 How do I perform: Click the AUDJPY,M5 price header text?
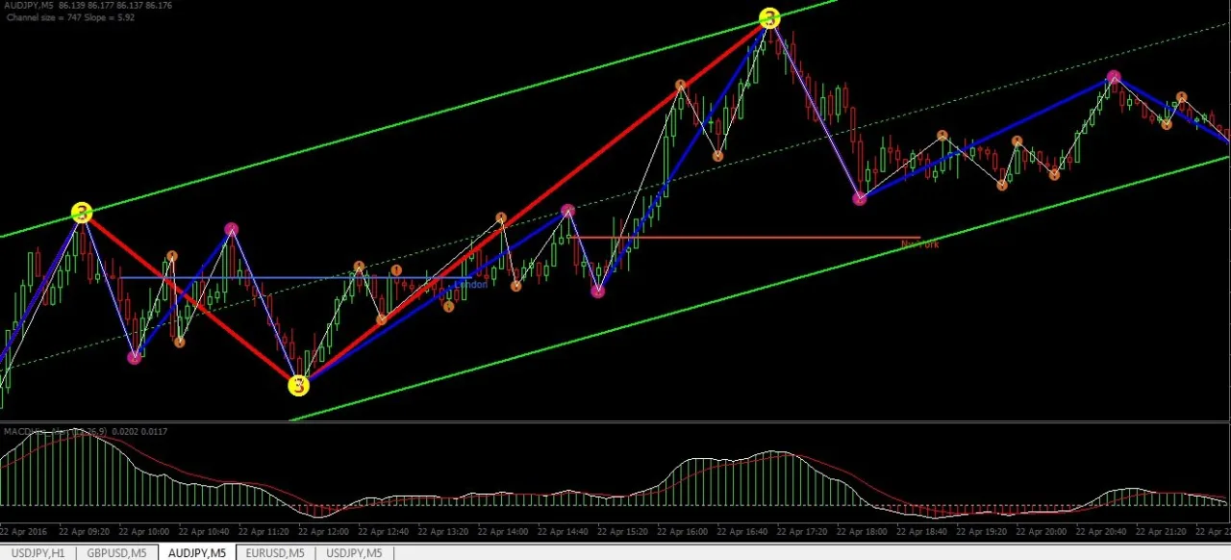tap(88, 6)
